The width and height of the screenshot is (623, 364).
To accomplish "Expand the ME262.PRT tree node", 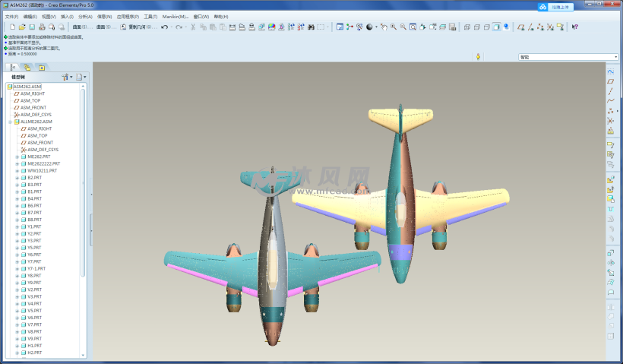I will [x=17, y=157].
